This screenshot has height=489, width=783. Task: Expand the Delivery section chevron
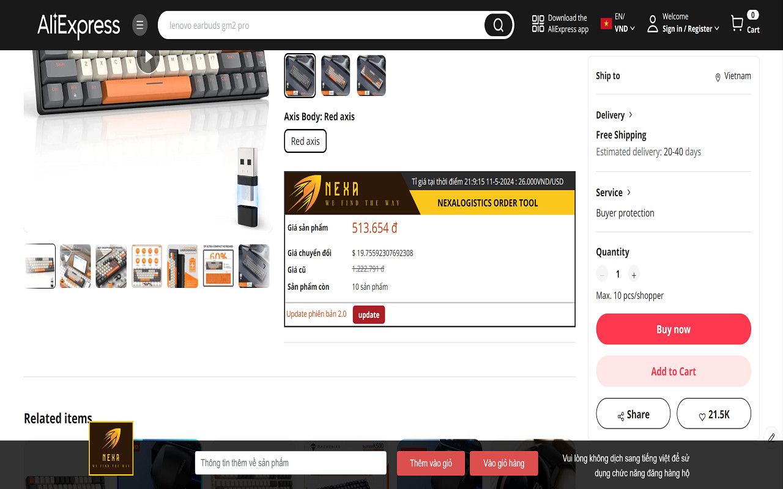(631, 115)
